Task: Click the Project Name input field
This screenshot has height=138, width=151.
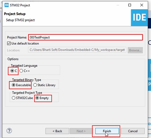Action: (86, 37)
